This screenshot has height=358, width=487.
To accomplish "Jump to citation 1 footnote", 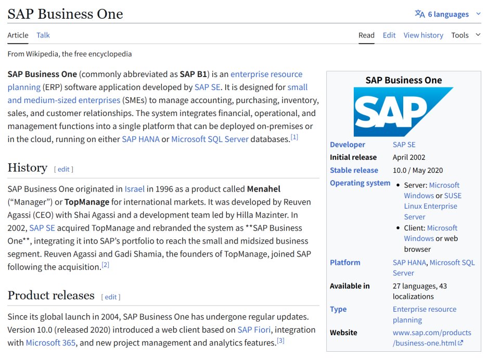I will coord(294,137).
